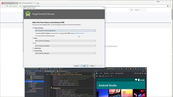Click the eye view options icon in preview
The width and height of the screenshot is (173, 97).
pos(97,76)
